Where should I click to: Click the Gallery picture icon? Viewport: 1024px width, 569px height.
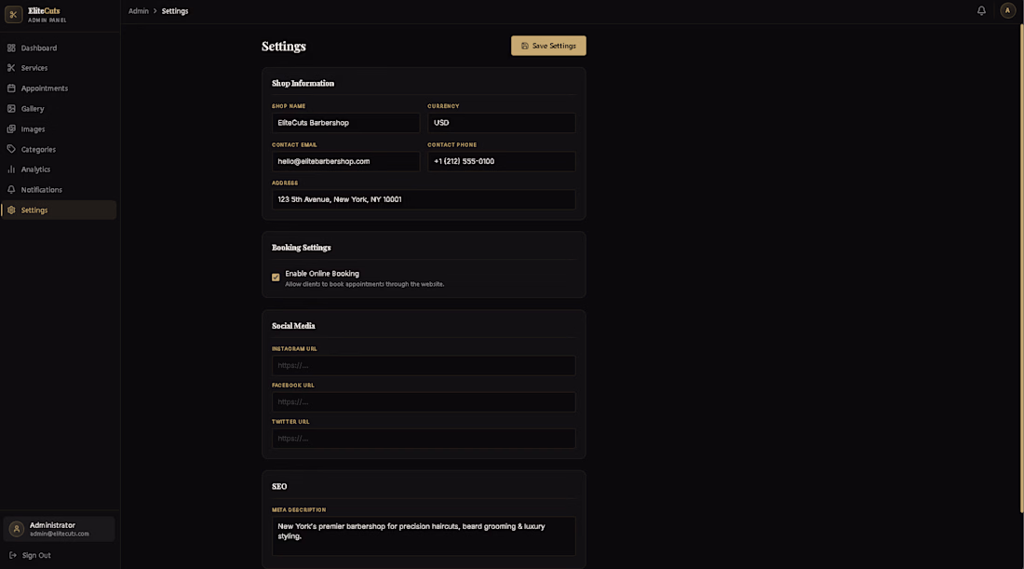[x=11, y=108]
